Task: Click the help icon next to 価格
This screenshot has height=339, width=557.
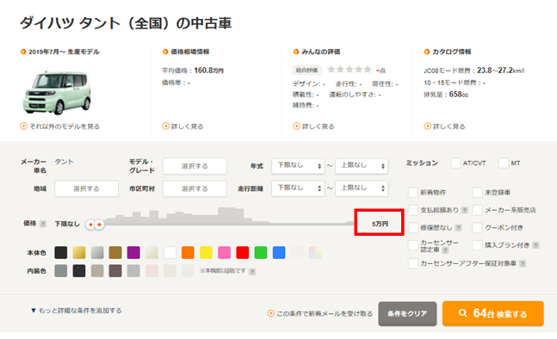Action: (43, 224)
